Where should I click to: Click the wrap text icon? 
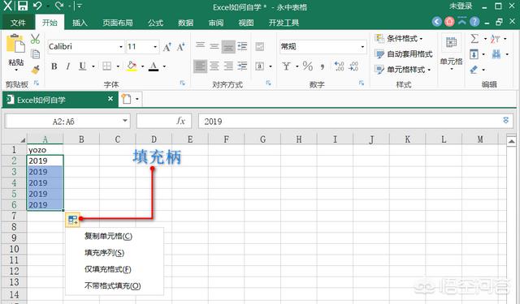click(260, 47)
